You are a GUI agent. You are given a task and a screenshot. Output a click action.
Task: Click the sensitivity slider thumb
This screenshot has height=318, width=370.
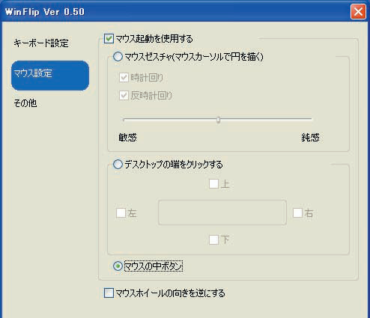(218, 120)
